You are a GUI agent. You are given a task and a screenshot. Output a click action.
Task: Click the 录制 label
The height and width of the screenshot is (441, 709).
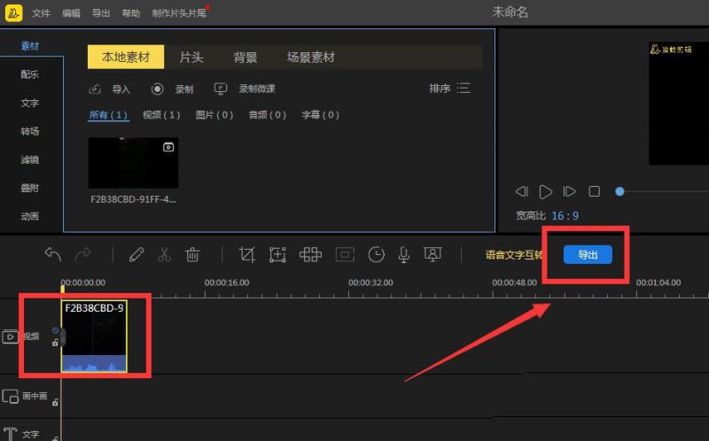[184, 89]
